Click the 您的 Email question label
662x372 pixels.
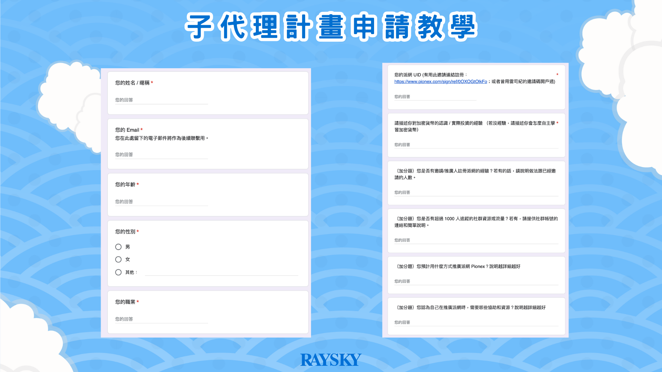pyautogui.click(x=127, y=130)
